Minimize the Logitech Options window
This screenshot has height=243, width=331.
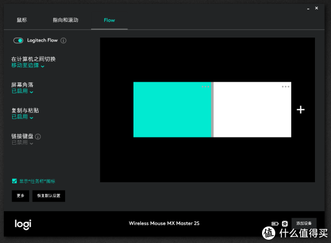pos(308,9)
